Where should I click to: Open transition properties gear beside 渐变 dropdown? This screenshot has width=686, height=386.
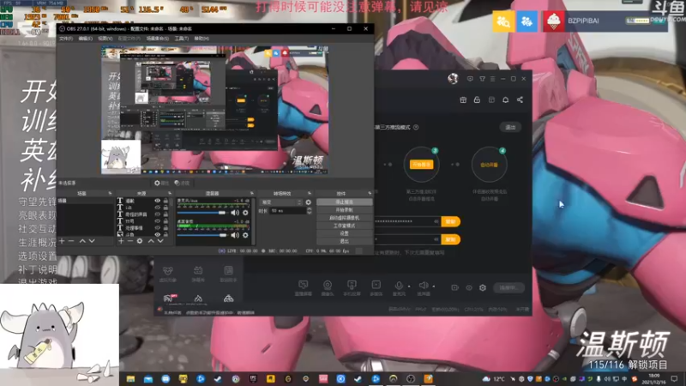click(x=309, y=202)
